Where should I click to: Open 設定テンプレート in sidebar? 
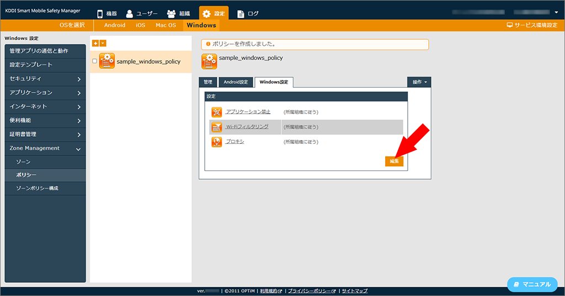(x=45, y=65)
